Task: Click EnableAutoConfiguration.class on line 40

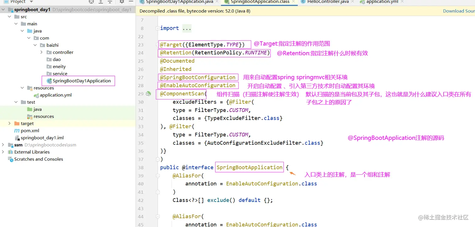Action: [271, 184]
